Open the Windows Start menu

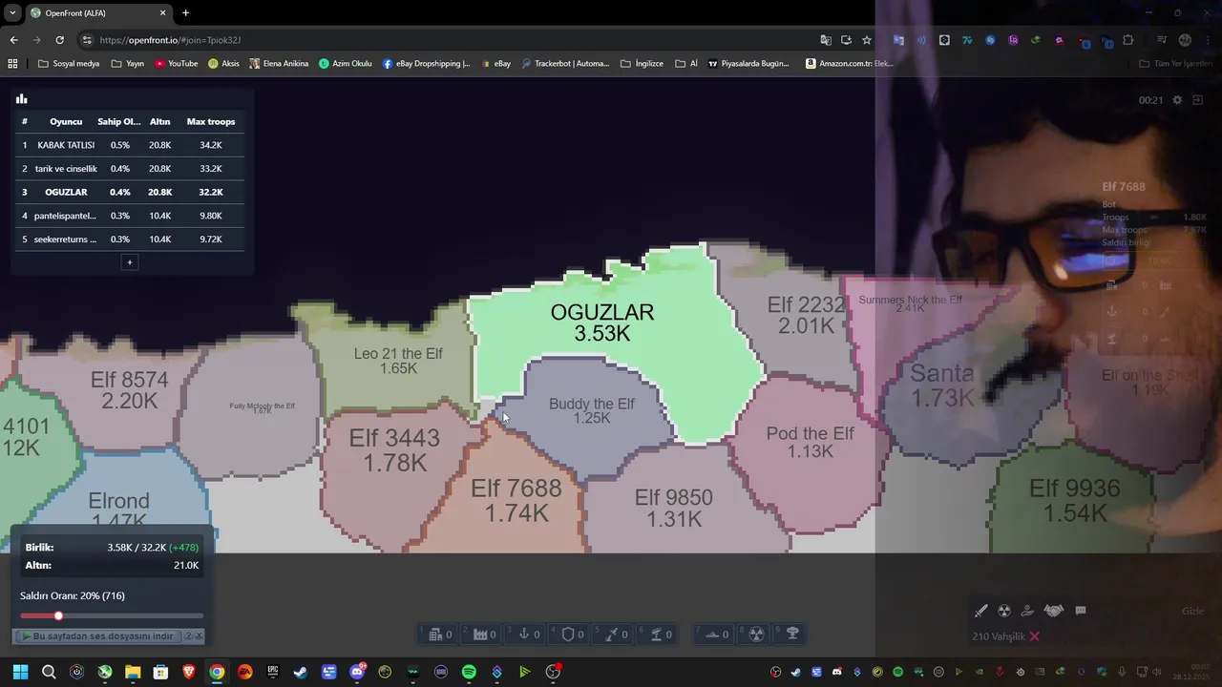[20, 672]
